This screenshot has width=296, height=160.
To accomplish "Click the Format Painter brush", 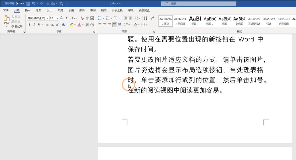I will tap(13, 26).
